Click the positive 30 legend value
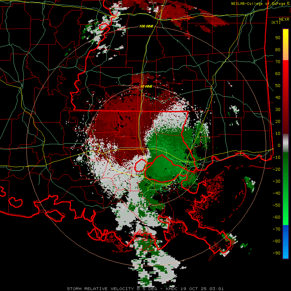Image resolution: width=291 pixels, height=291 pixels. pos(278,110)
